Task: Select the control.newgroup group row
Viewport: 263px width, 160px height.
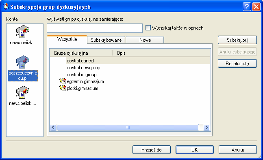Action: coord(130,68)
